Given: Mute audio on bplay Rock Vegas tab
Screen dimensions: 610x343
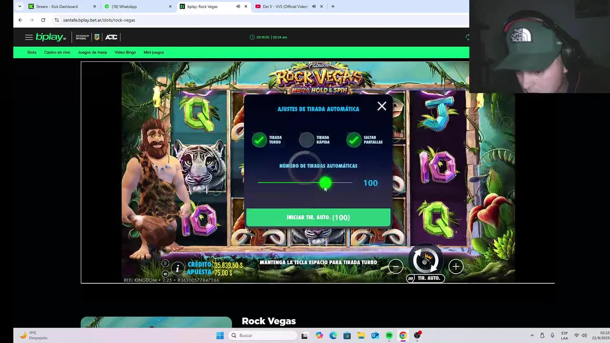Looking at the screenshot, I should 238,7.
